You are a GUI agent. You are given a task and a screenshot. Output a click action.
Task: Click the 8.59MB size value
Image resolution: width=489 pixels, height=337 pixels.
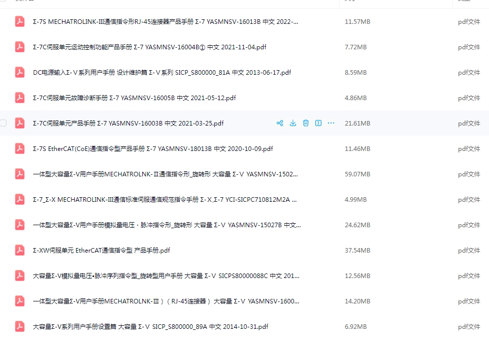(355, 72)
